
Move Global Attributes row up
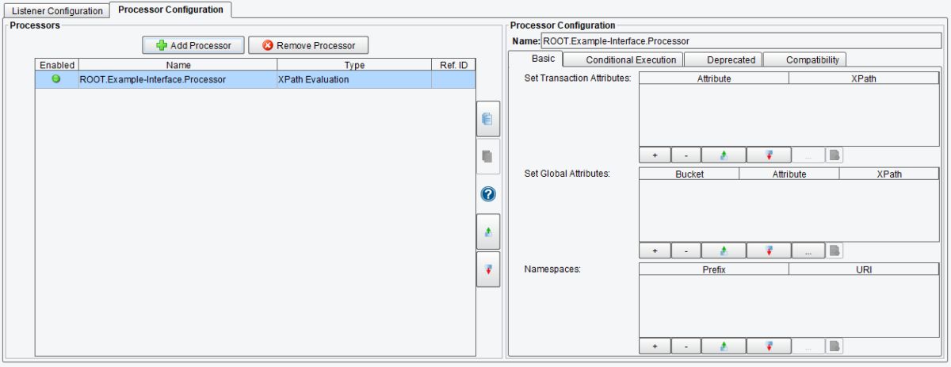(x=723, y=250)
